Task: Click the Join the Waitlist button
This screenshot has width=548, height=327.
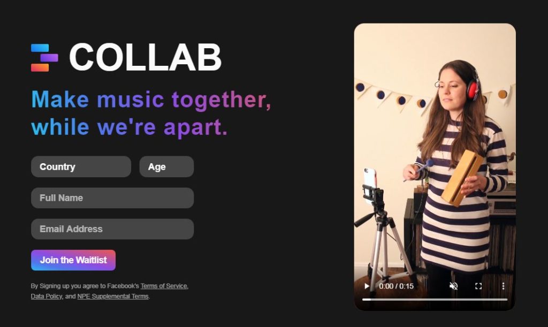Action: pyautogui.click(x=73, y=260)
